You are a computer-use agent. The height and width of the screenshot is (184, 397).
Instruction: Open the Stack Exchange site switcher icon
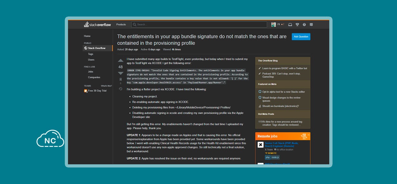311,24
